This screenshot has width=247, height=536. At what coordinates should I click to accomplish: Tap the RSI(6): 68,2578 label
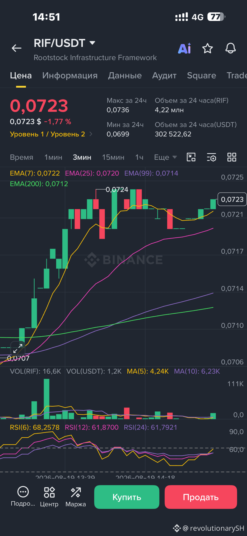point(35,427)
